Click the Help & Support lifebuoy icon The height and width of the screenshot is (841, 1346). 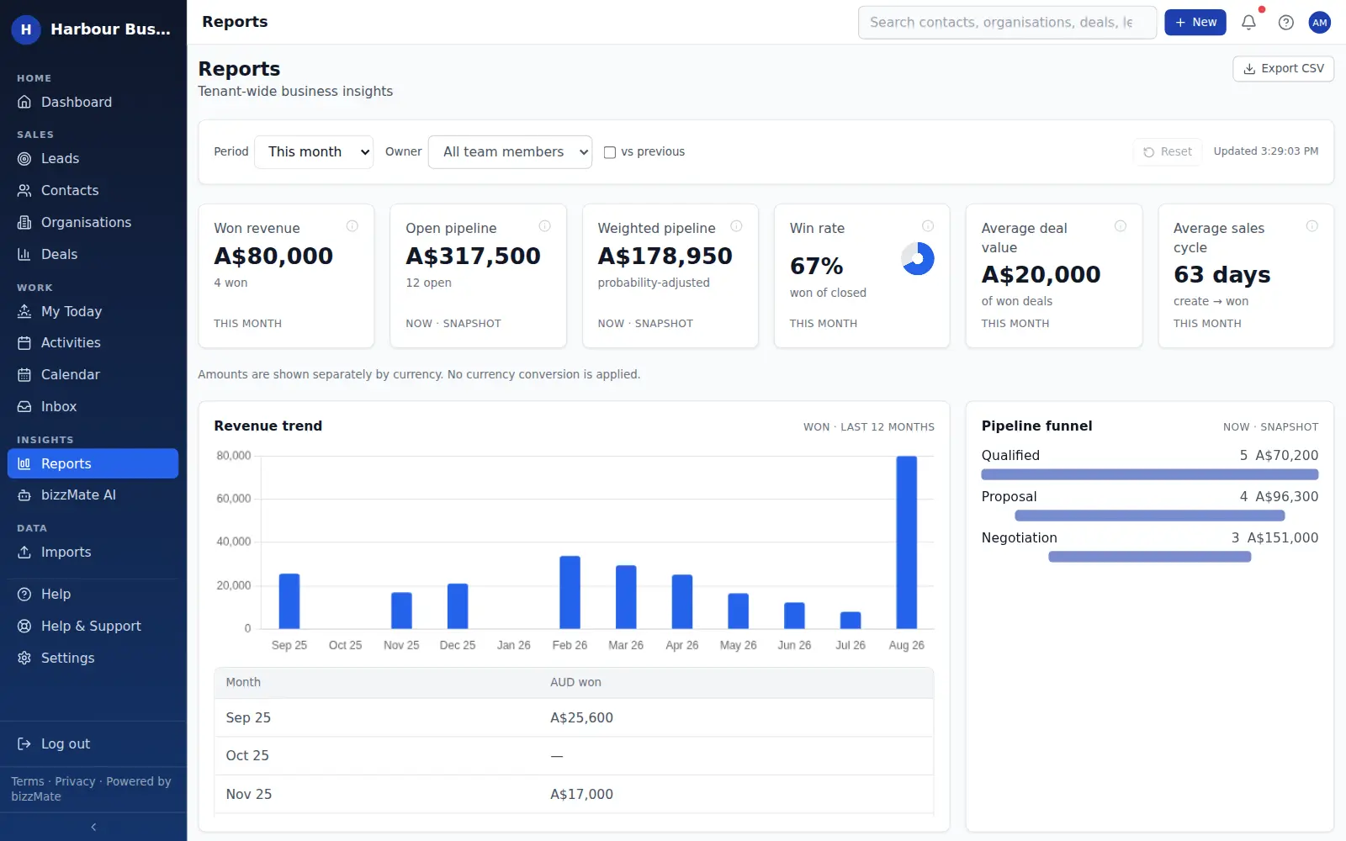(x=24, y=626)
